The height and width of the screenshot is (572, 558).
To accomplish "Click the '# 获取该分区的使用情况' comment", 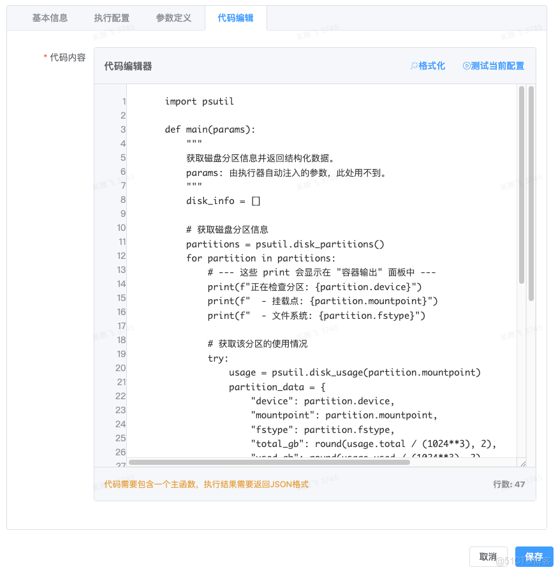I will point(258,344).
